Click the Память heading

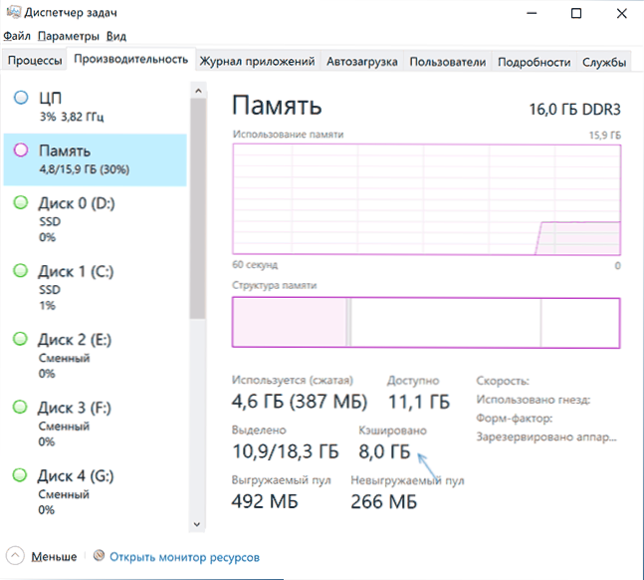pyautogui.click(x=277, y=106)
